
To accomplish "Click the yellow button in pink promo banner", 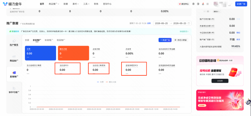I will coord(202,105).
